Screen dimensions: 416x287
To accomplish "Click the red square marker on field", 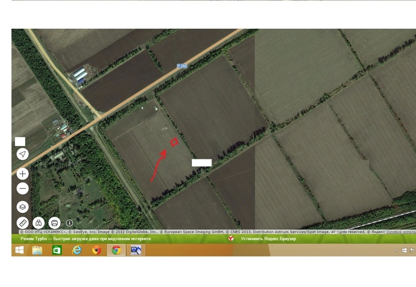I will tap(174, 142).
